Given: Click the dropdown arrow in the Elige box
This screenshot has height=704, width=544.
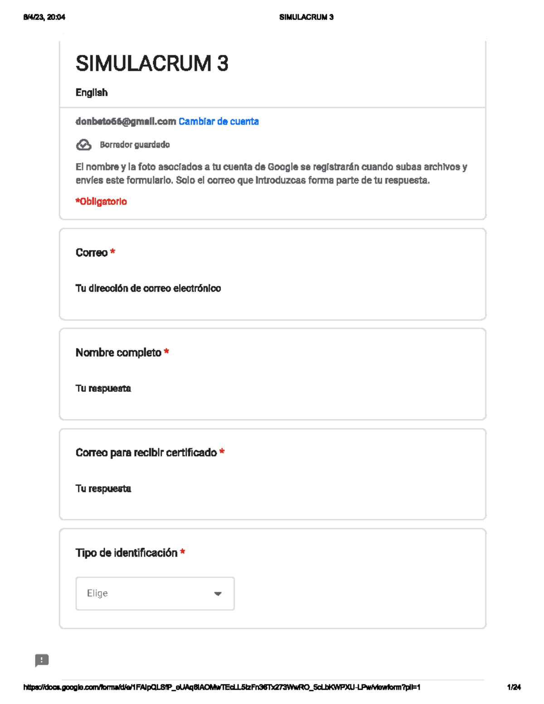Looking at the screenshot, I should pos(218,594).
